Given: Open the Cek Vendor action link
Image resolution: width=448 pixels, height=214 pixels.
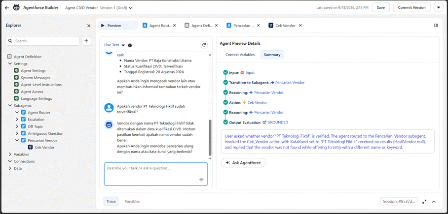Looking at the screenshot, I should pyautogui.click(x=257, y=102).
